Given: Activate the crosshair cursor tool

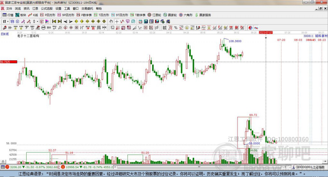Looking at the screenshot, I should (117, 21).
